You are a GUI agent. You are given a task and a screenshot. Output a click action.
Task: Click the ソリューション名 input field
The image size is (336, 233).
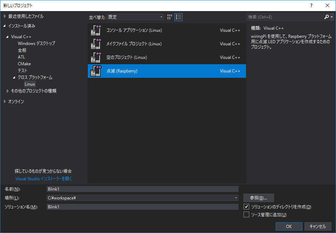pos(142,207)
